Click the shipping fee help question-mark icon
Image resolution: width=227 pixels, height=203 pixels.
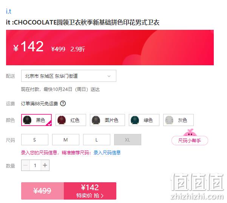(x=63, y=103)
